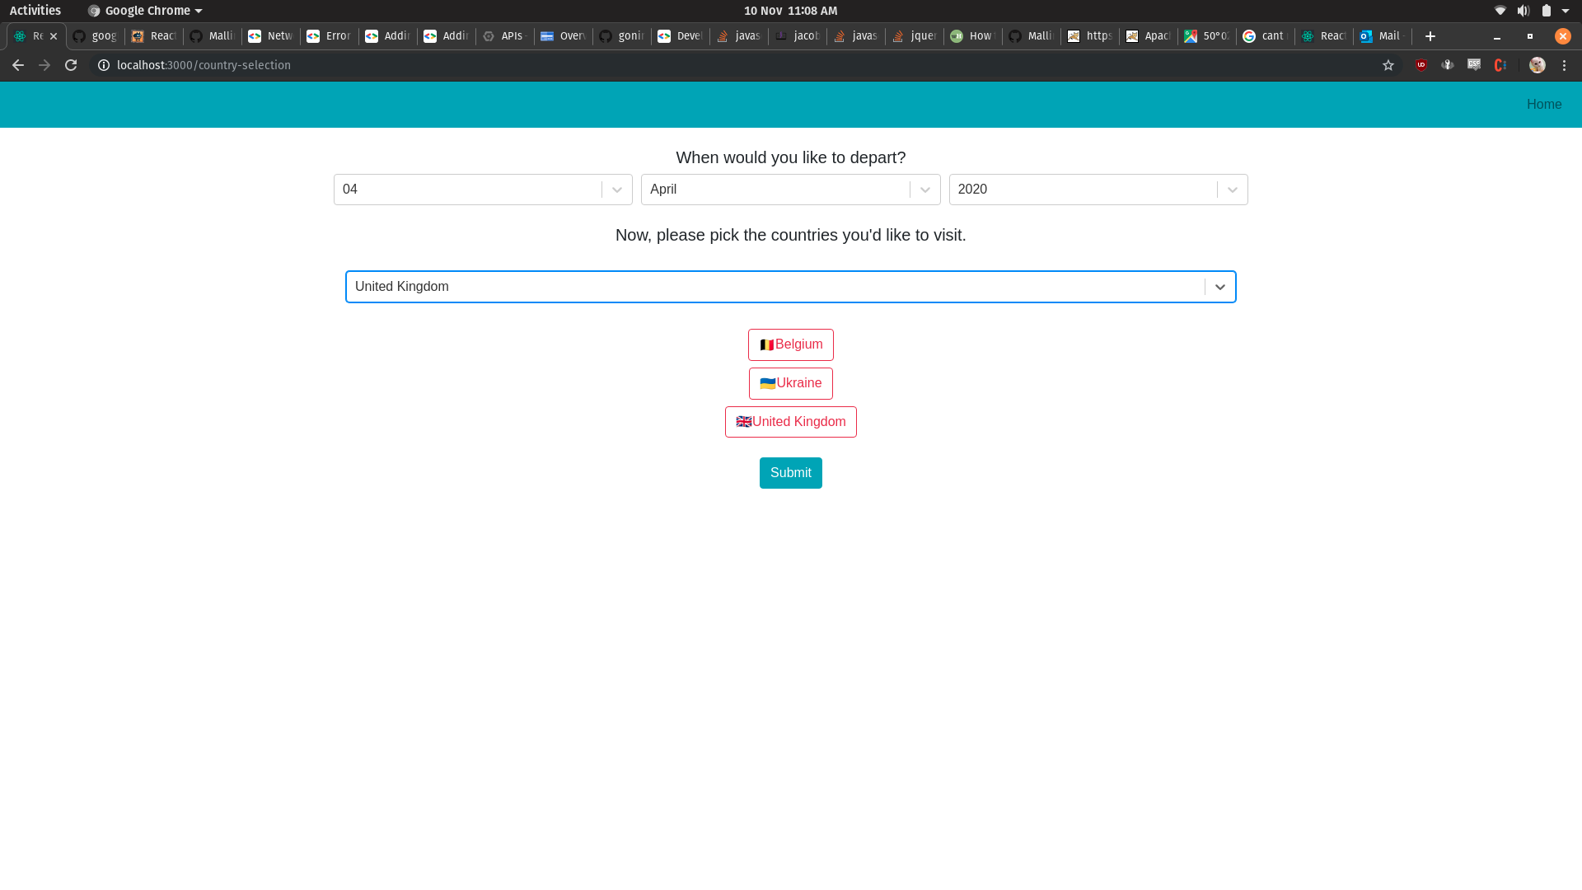The height and width of the screenshot is (890, 1582).
Task: Open the Chrome three-dot menu
Action: [1564, 65]
